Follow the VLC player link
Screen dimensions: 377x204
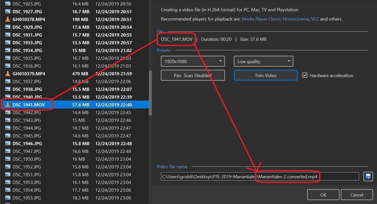(x=315, y=19)
